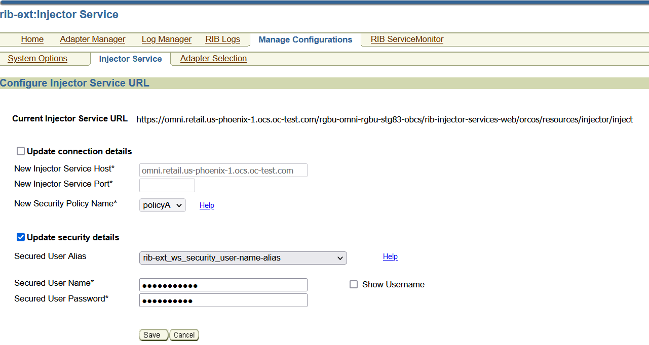Navigate to Log Manager
This screenshot has height=345, width=649.
coord(166,39)
